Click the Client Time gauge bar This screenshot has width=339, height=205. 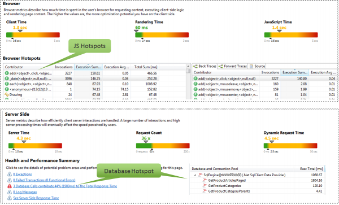(33, 35)
